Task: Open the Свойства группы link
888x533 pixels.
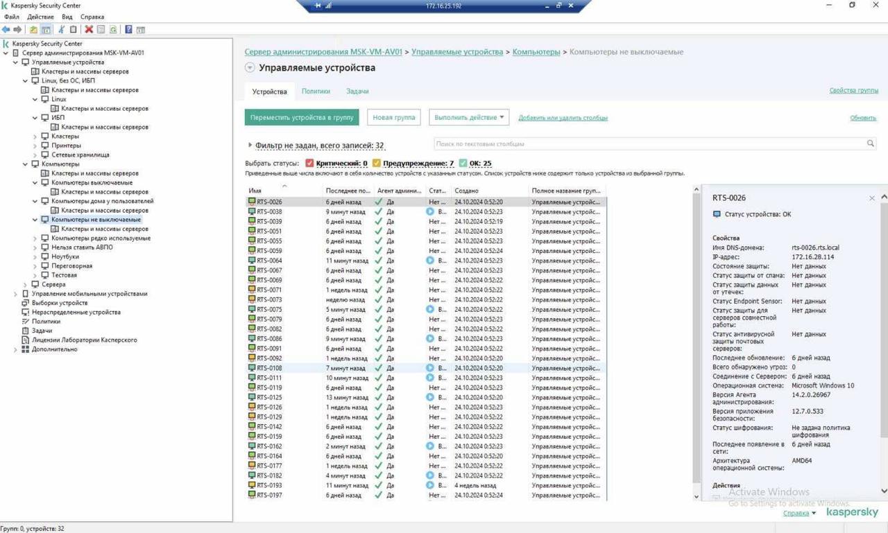Action: (853, 91)
